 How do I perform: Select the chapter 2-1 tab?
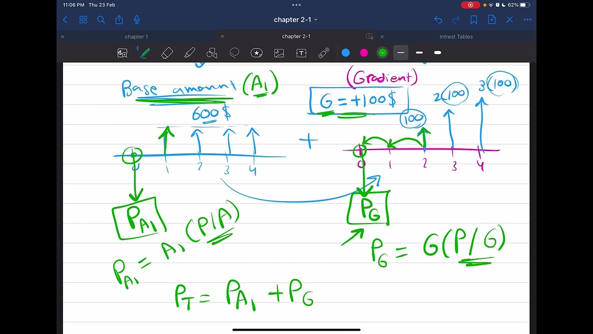click(x=296, y=36)
